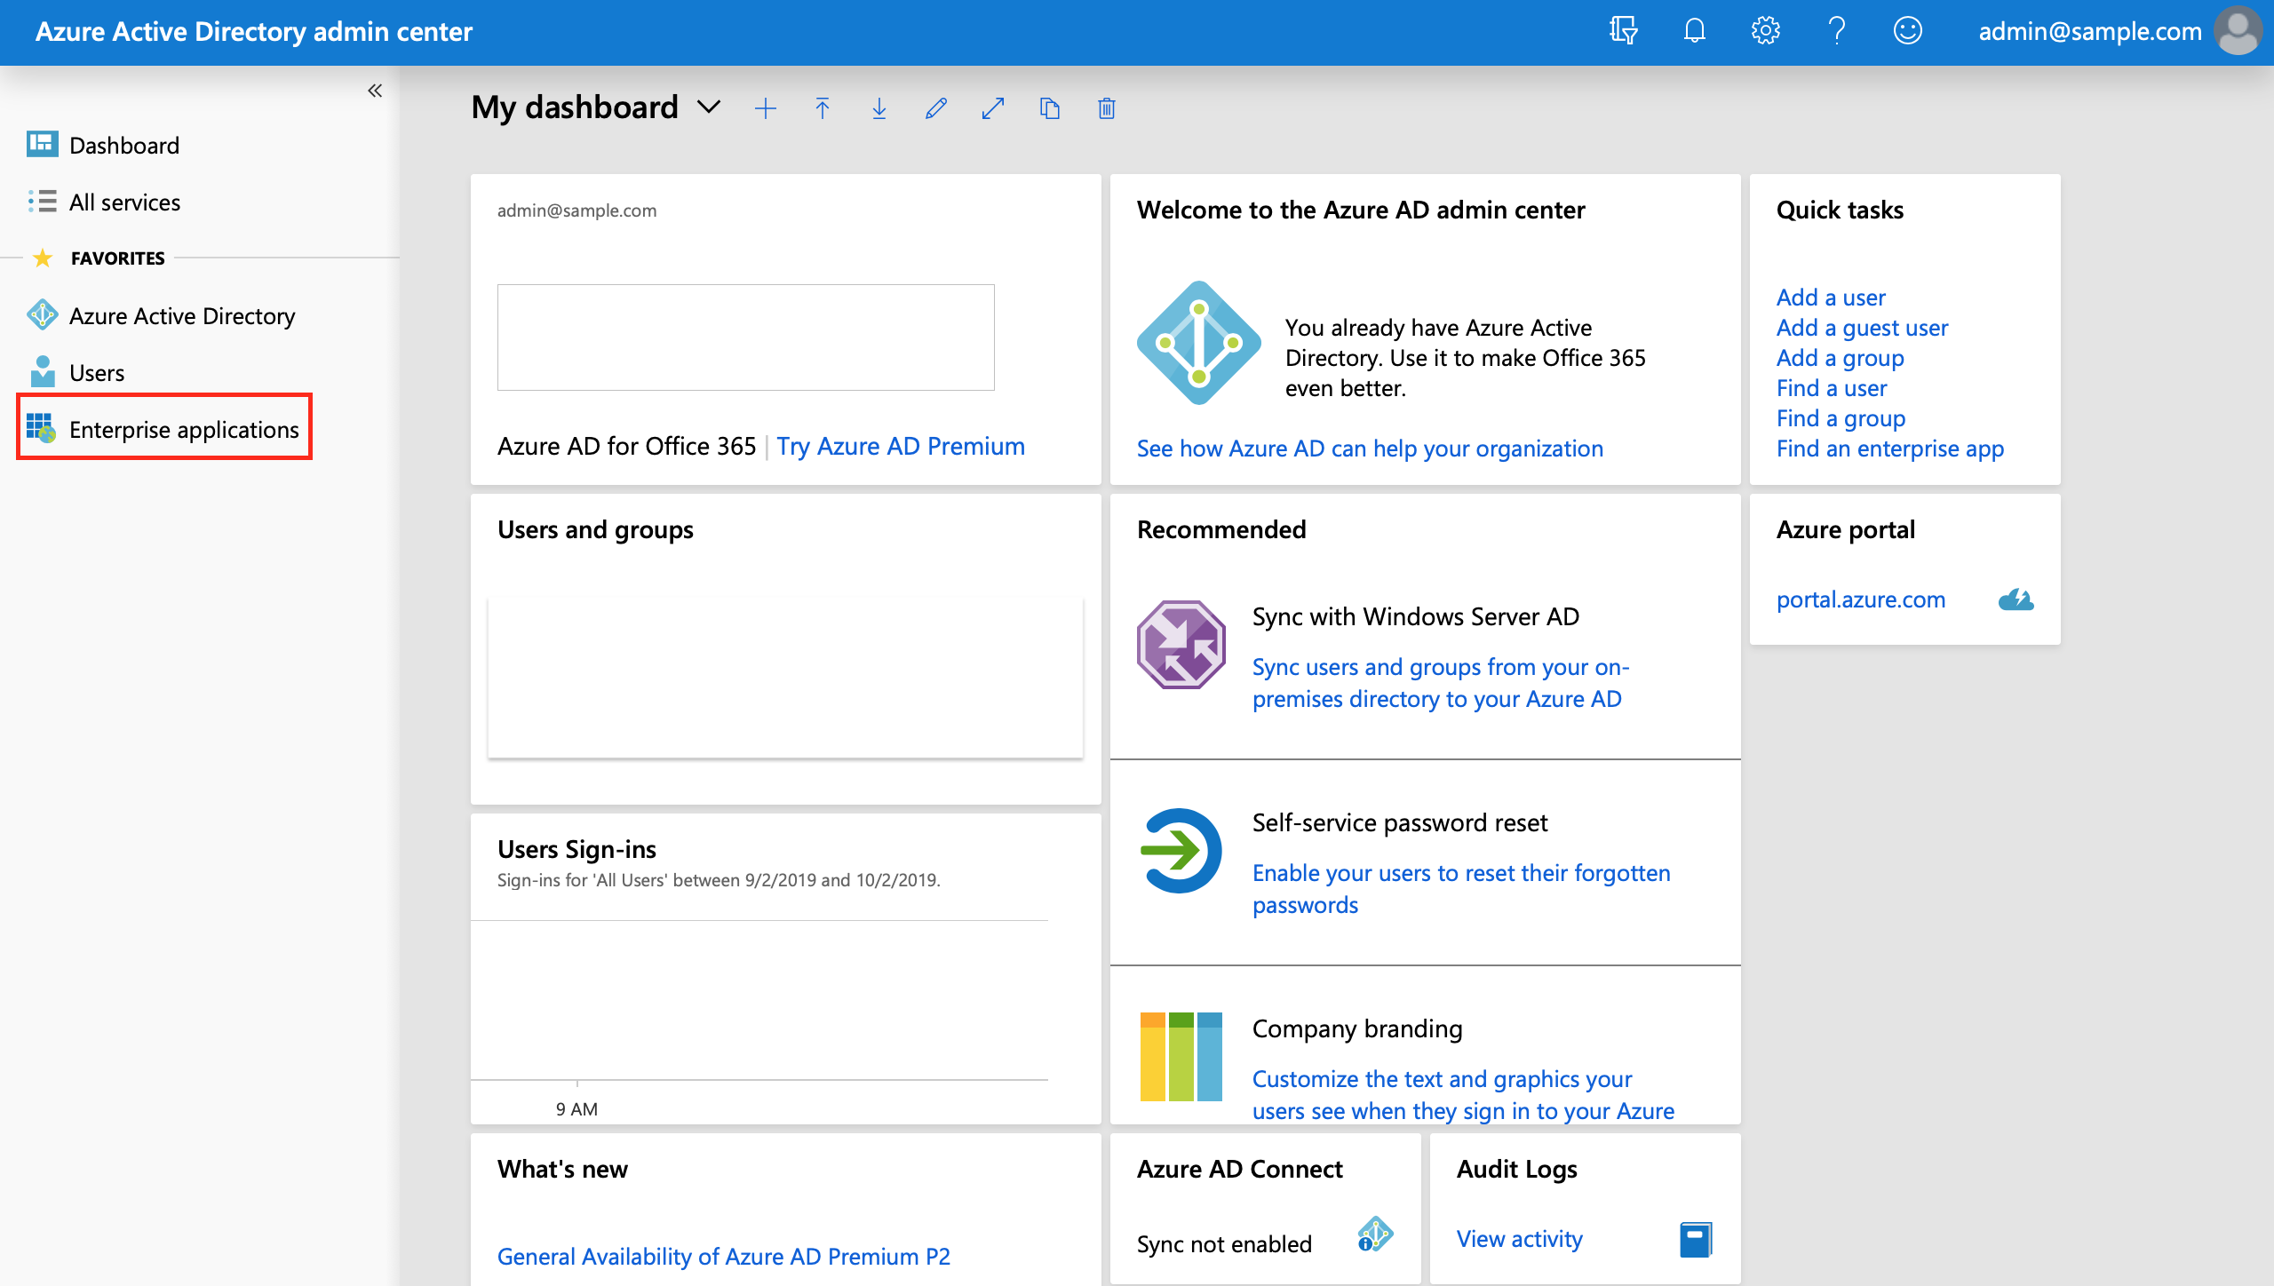
Task: Click Add a group quick task
Action: [x=1840, y=358]
